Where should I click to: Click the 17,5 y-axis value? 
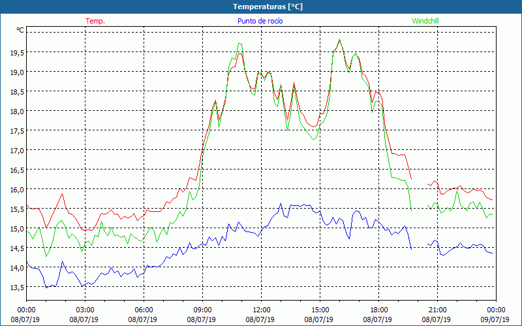click(17, 131)
